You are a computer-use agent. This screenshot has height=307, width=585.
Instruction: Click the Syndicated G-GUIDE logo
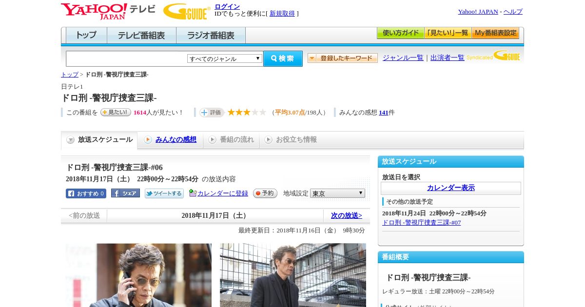493,56
